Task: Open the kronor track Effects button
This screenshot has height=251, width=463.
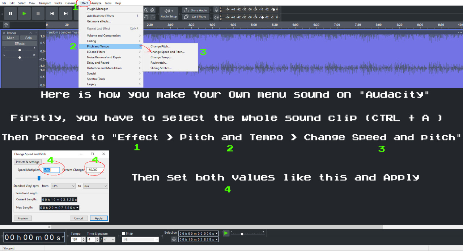Action: [x=20, y=43]
